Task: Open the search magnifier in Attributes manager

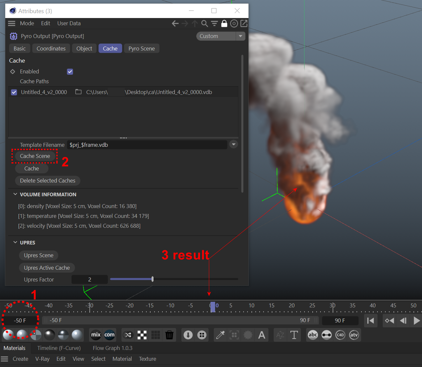Action: 205,23
